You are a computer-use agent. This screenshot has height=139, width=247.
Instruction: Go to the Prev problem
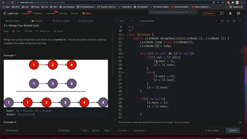click(84, 131)
